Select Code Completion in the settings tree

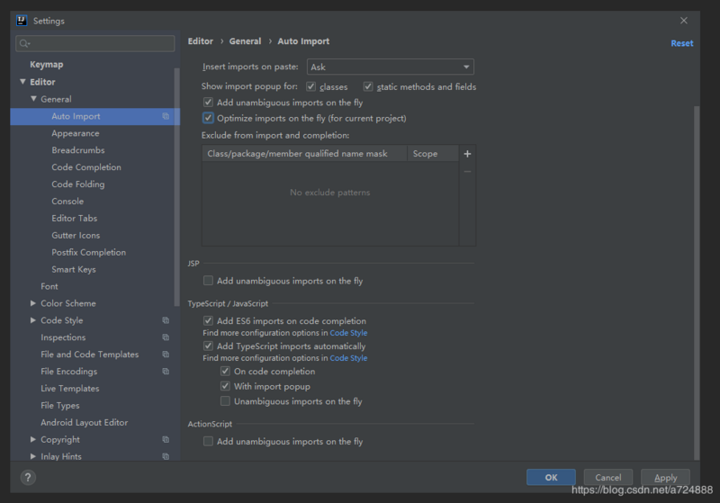pyautogui.click(x=86, y=167)
